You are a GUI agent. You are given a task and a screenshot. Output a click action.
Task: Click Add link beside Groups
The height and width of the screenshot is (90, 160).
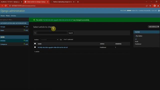27,27
